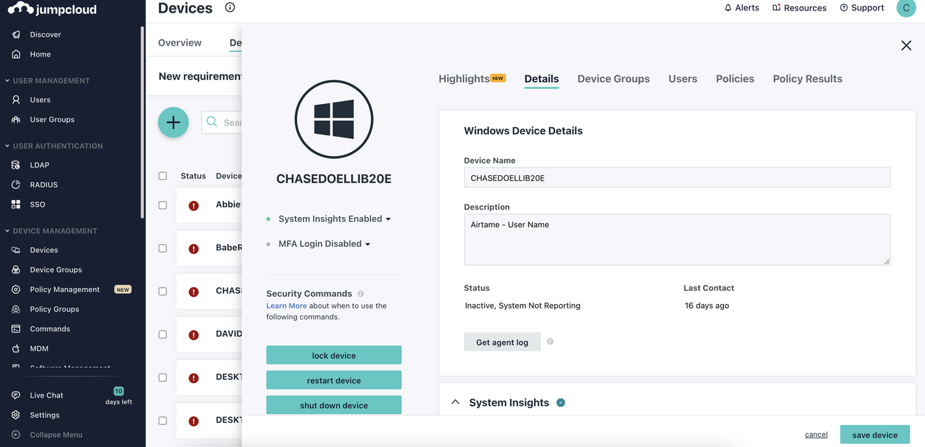925x447 pixels.
Task: Open Commands in the sidebar
Action: (x=50, y=329)
